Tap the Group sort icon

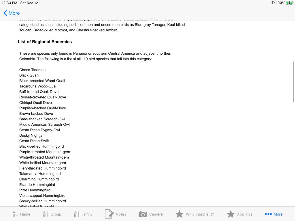click(x=46, y=214)
